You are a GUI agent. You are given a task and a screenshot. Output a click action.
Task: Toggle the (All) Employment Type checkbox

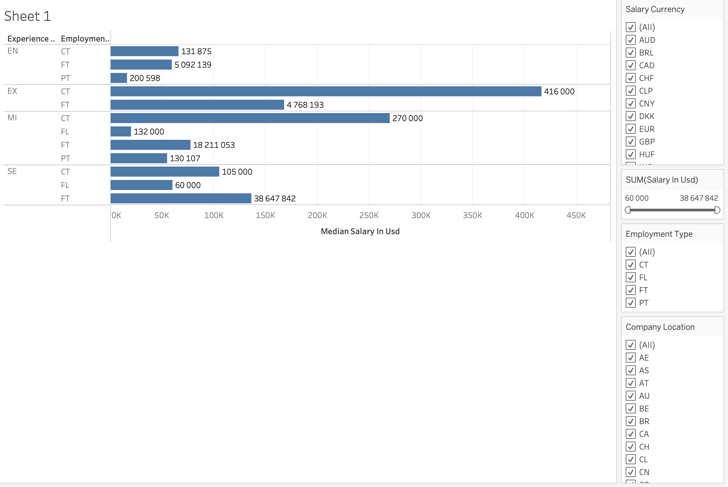pyautogui.click(x=631, y=252)
